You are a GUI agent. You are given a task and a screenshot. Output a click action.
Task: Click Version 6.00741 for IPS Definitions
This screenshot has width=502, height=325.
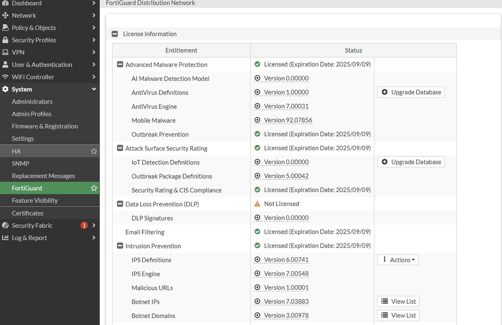tap(286, 260)
